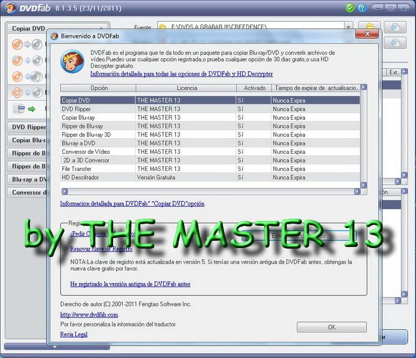Click the top disc image button at far right

tap(395, 27)
